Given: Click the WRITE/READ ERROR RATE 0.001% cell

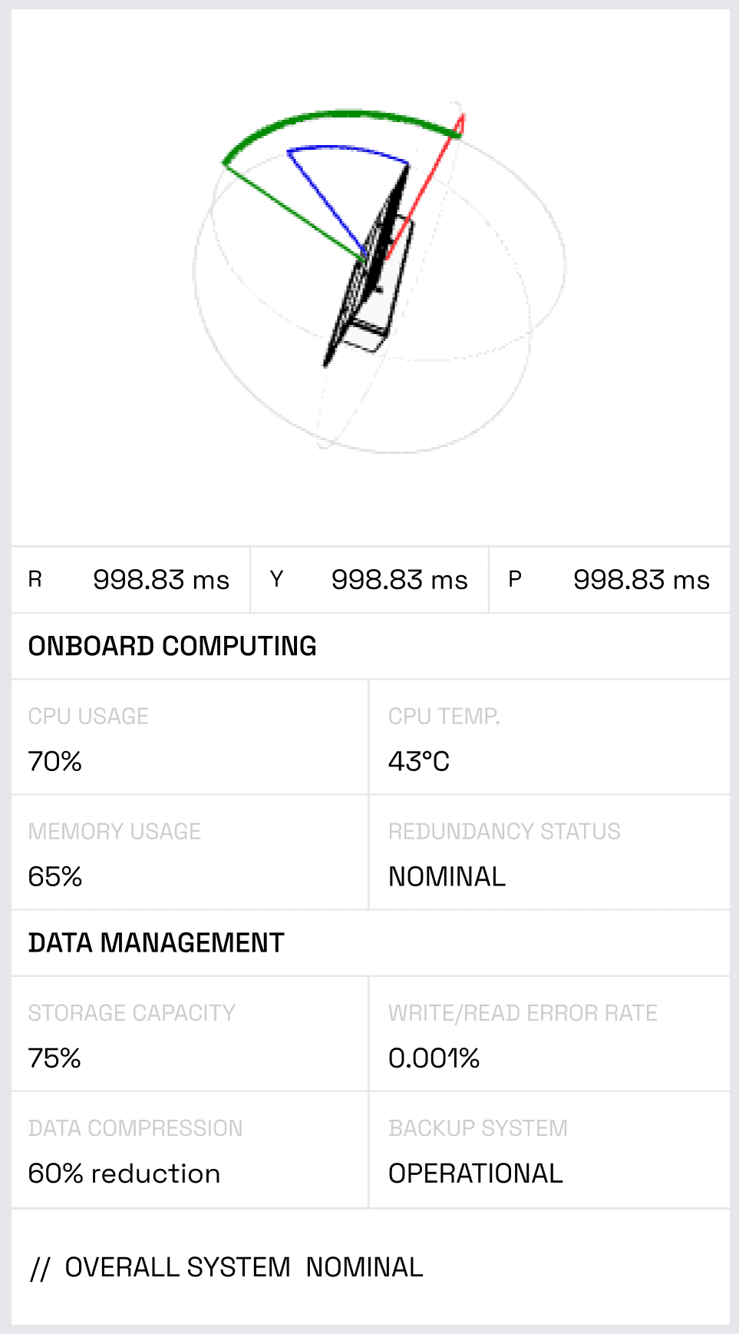Looking at the screenshot, I should click(549, 1034).
